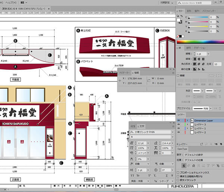Click the fractions (½) OpenType icon

pos(218,166)
